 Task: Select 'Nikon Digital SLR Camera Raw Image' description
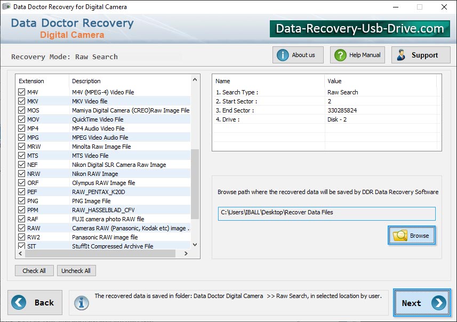[119, 165]
